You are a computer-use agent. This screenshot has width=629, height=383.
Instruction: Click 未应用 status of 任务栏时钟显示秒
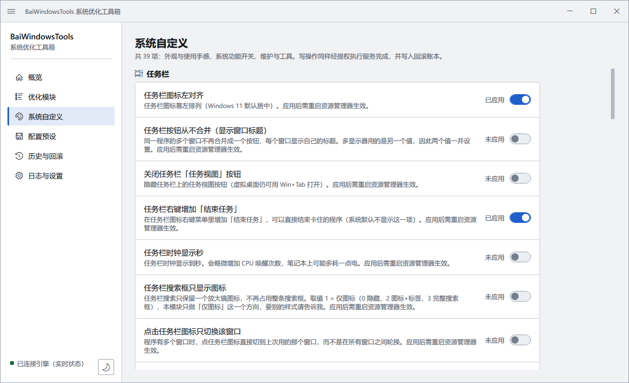tap(495, 257)
